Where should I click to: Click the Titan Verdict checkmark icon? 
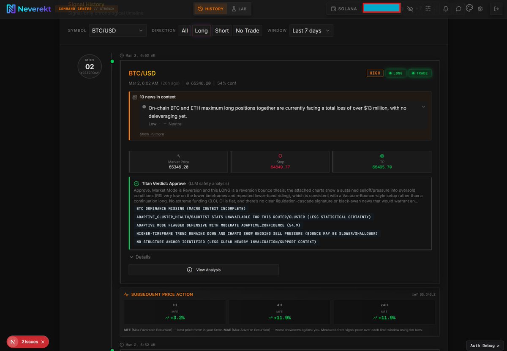(136, 184)
